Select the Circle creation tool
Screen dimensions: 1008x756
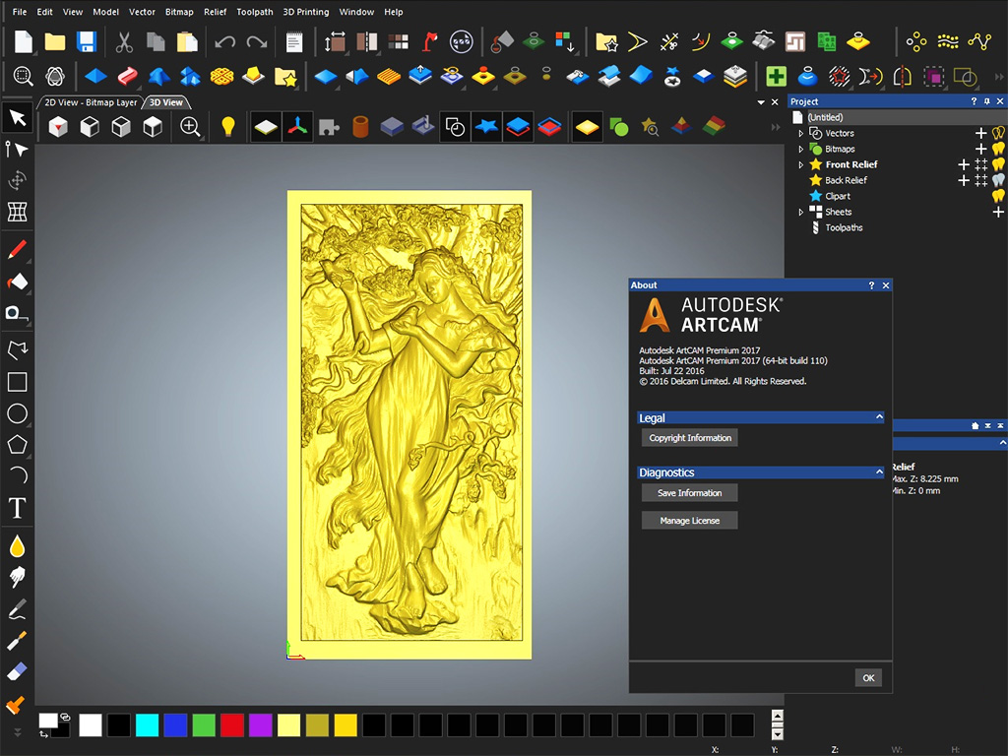(17, 413)
